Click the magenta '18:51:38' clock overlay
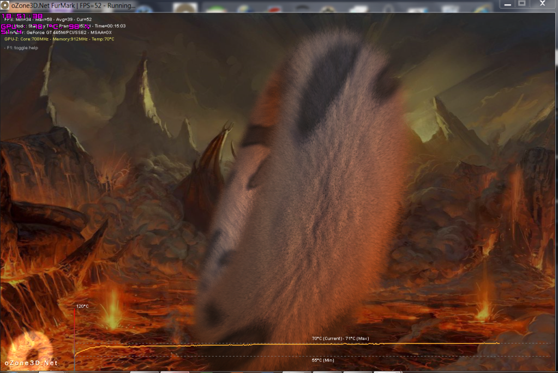This screenshot has width=558, height=373. tap(22, 16)
